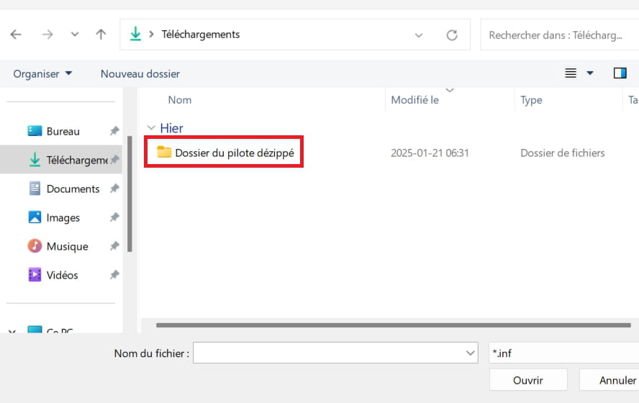
Task: Click the pin icon next to Images
Action: 114,217
